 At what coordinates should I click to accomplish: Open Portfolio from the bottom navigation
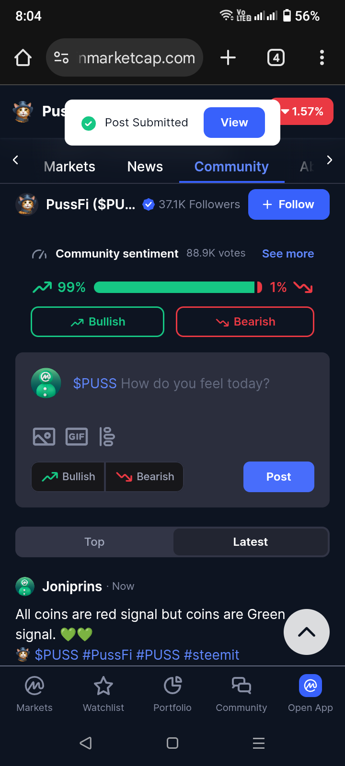tap(172, 694)
